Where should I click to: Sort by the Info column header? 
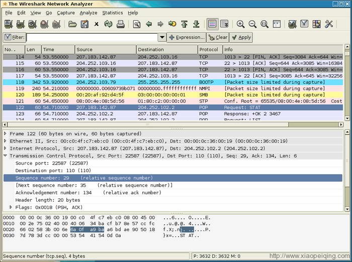pyautogui.click(x=283, y=50)
